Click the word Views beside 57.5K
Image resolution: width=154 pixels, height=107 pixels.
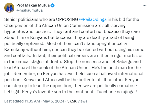pos(82,101)
